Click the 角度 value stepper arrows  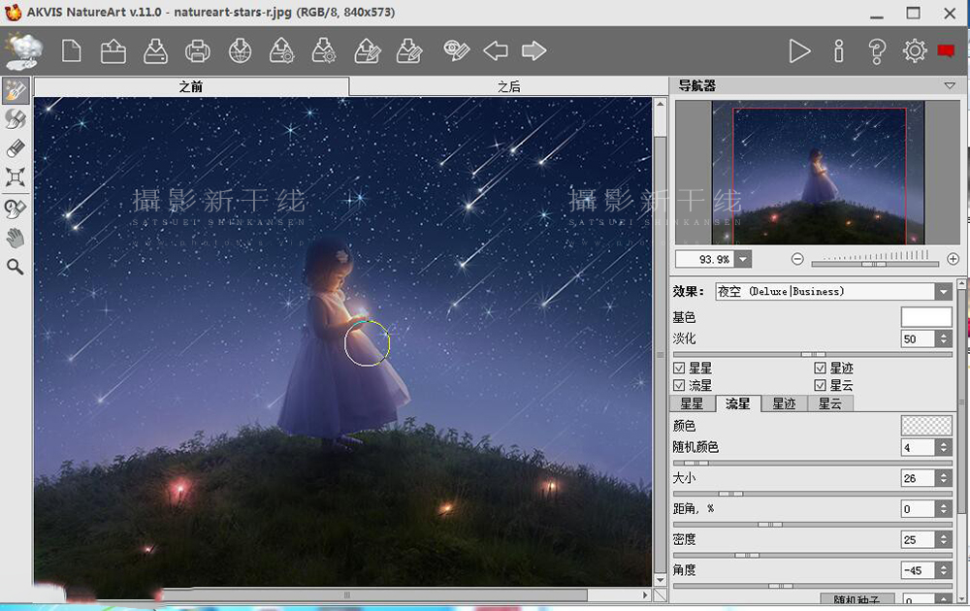point(944,570)
